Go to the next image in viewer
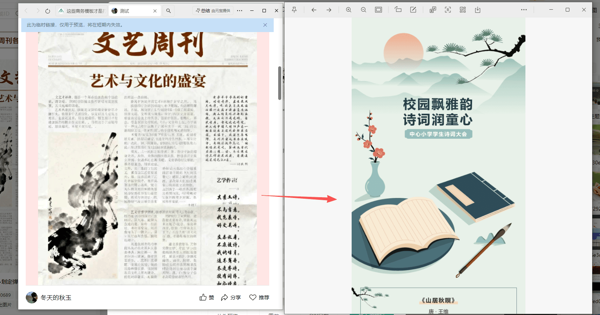This screenshot has width=600, height=315. click(329, 10)
